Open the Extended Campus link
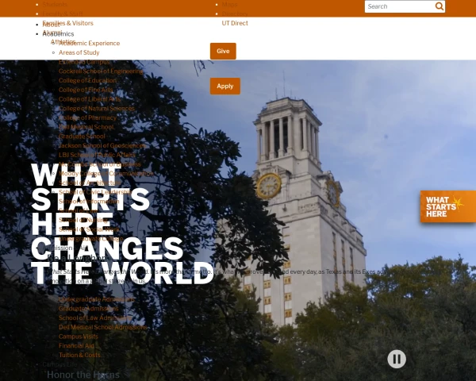Viewport: 476px width, 381px height. click(x=84, y=62)
